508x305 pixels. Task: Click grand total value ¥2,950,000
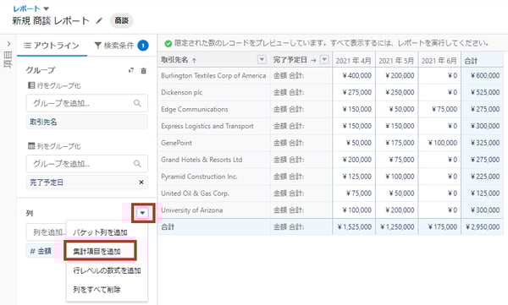point(483,227)
